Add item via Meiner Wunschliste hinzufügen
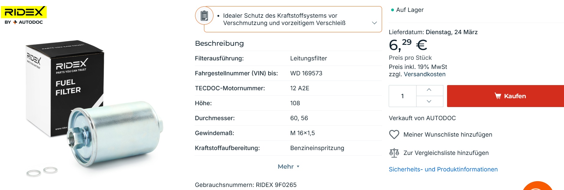Viewport: 564px width, 190px height. tap(448, 134)
